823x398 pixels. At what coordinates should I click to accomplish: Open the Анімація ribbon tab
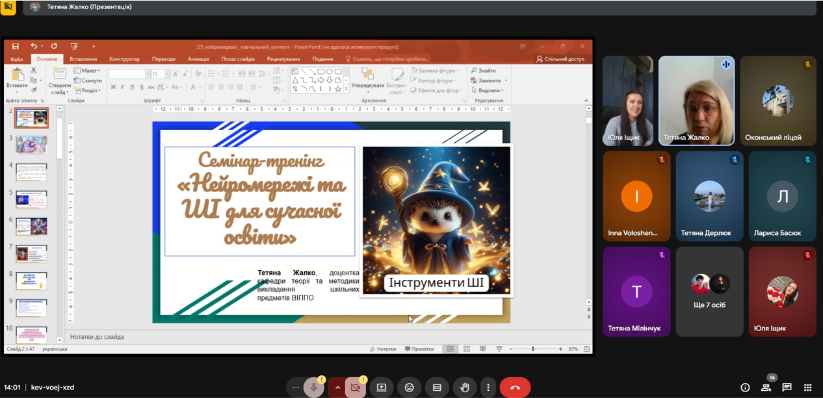[198, 59]
